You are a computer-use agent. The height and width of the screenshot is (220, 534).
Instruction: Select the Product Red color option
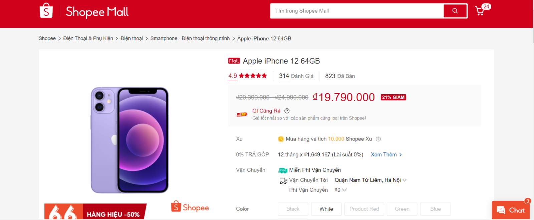click(x=364, y=209)
